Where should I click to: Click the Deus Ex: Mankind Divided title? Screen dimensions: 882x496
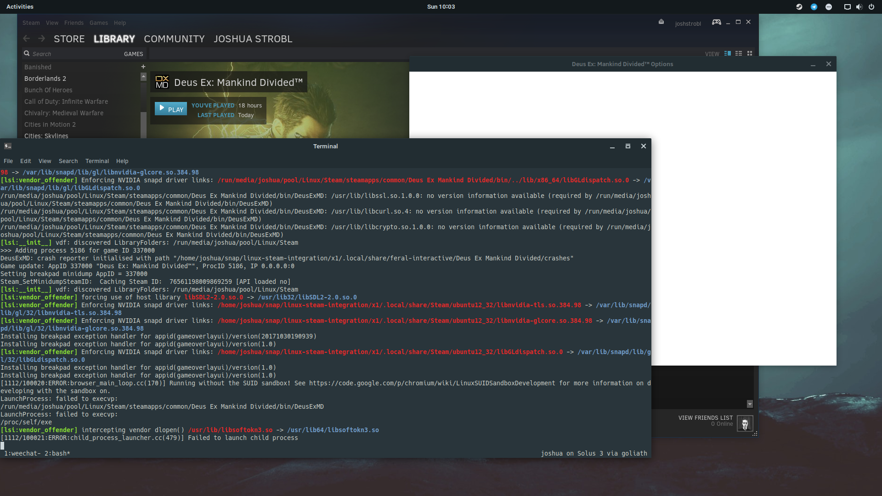[238, 83]
